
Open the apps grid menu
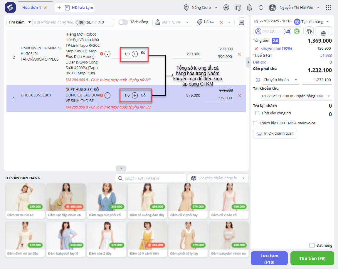point(328,8)
